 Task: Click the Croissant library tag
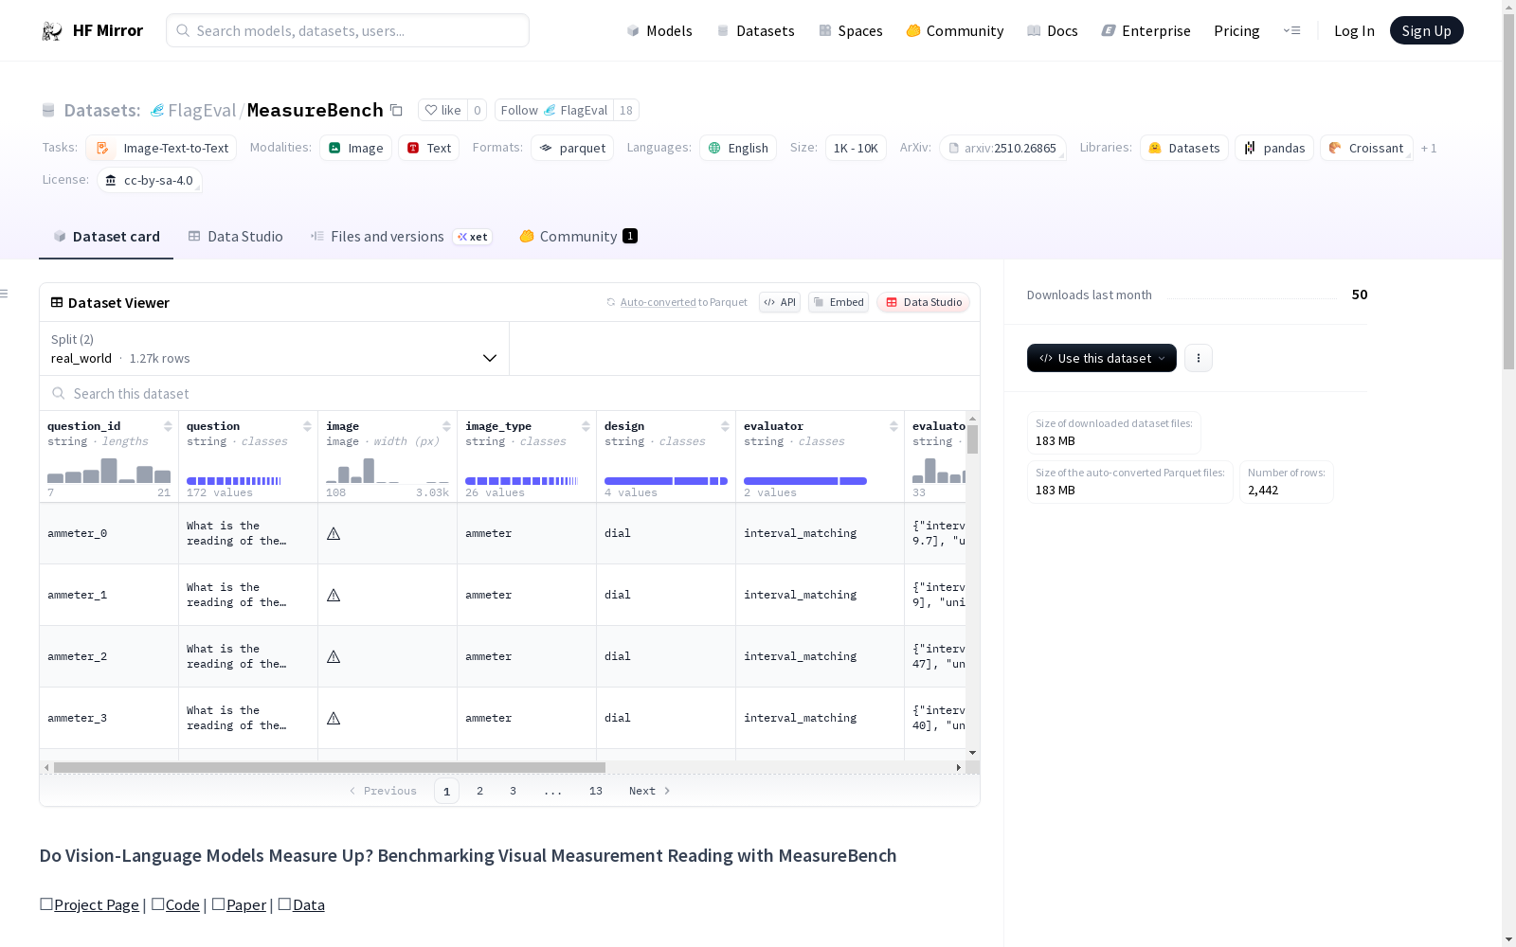[x=1366, y=148]
